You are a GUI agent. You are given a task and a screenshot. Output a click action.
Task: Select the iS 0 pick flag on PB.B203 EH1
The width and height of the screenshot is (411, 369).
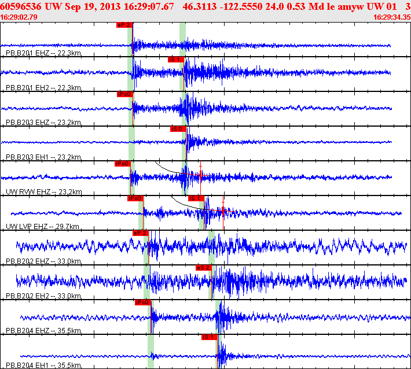point(178,129)
